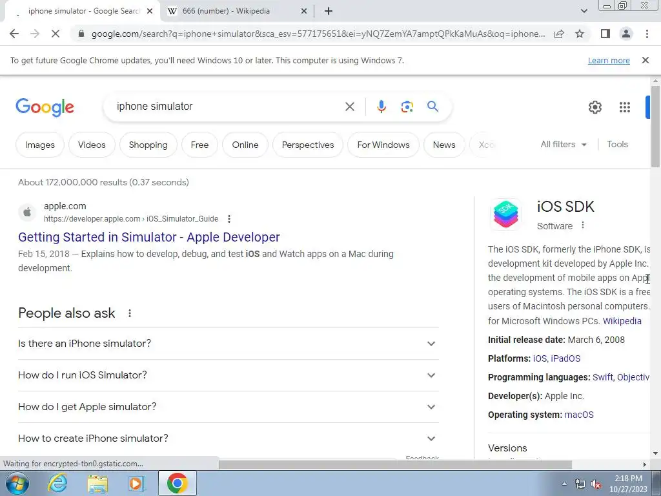Filter results by News
This screenshot has width=661, height=496.
[x=444, y=145]
